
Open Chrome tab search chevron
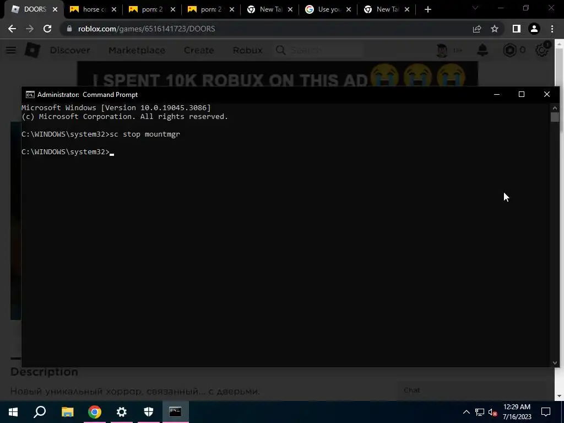tap(475, 8)
